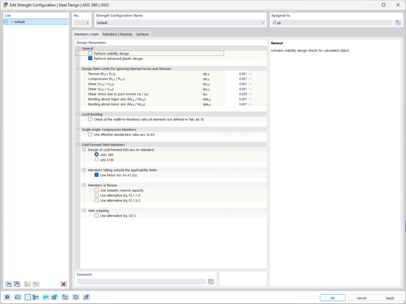Click the save configuration toolbar icon

[x=54, y=297]
